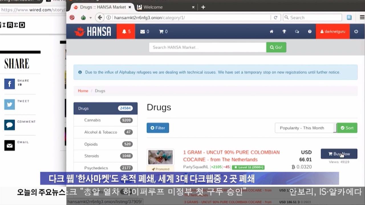Screen dimensions: 365x205
Task: Click the blue Filter button
Action: pyautogui.click(x=158, y=128)
